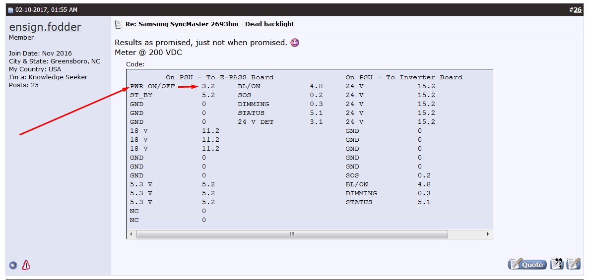Click 'PWR ON/OFF' label in code

(x=152, y=86)
